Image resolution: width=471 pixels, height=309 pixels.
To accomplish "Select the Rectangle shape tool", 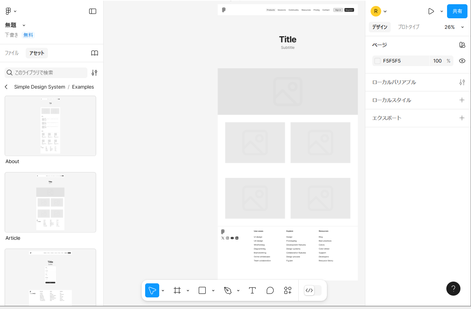I will click(202, 290).
